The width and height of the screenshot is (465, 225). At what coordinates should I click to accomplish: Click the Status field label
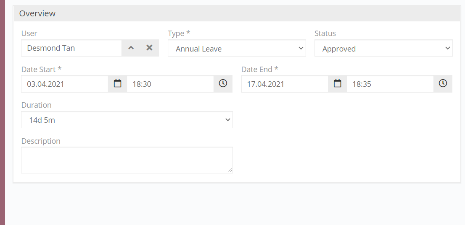[x=325, y=34]
